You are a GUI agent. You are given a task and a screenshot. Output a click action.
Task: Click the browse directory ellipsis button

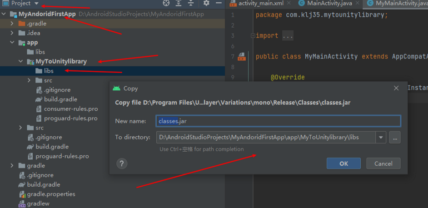point(395,138)
